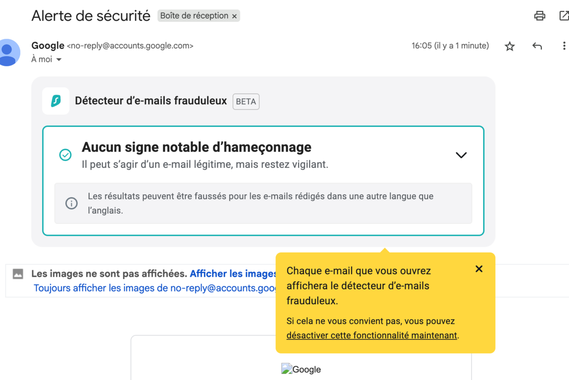
Task: Expand the phishing result details chevron
Action: 460,154
